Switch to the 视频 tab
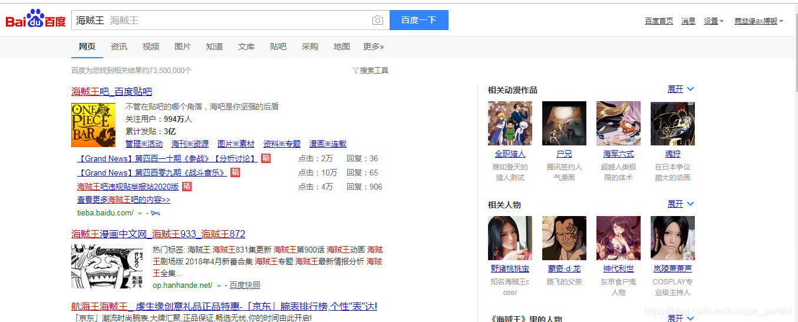Image resolution: width=798 pixels, height=322 pixels. click(151, 47)
